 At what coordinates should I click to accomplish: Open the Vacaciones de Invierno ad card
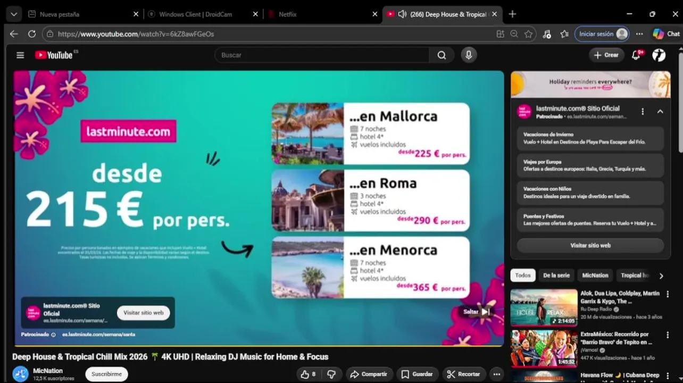(x=590, y=138)
